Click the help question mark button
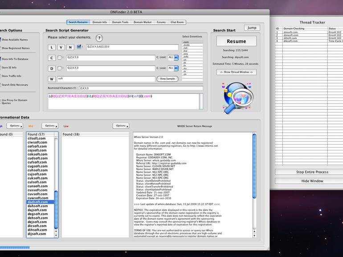 (x=99, y=38)
